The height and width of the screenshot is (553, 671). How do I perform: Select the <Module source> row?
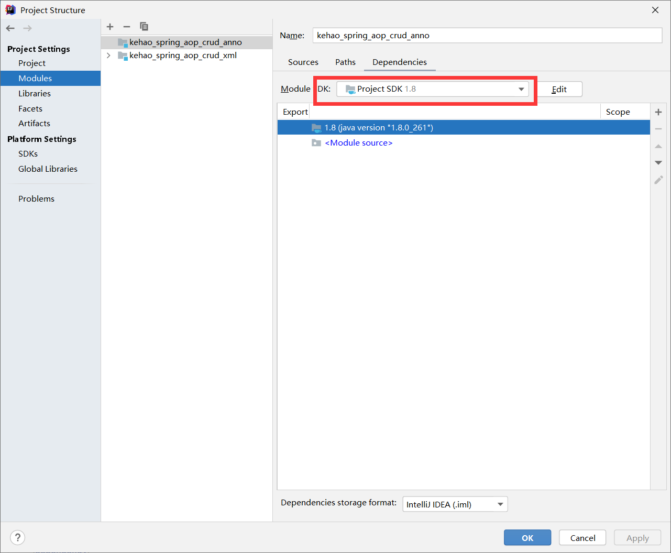click(x=464, y=143)
